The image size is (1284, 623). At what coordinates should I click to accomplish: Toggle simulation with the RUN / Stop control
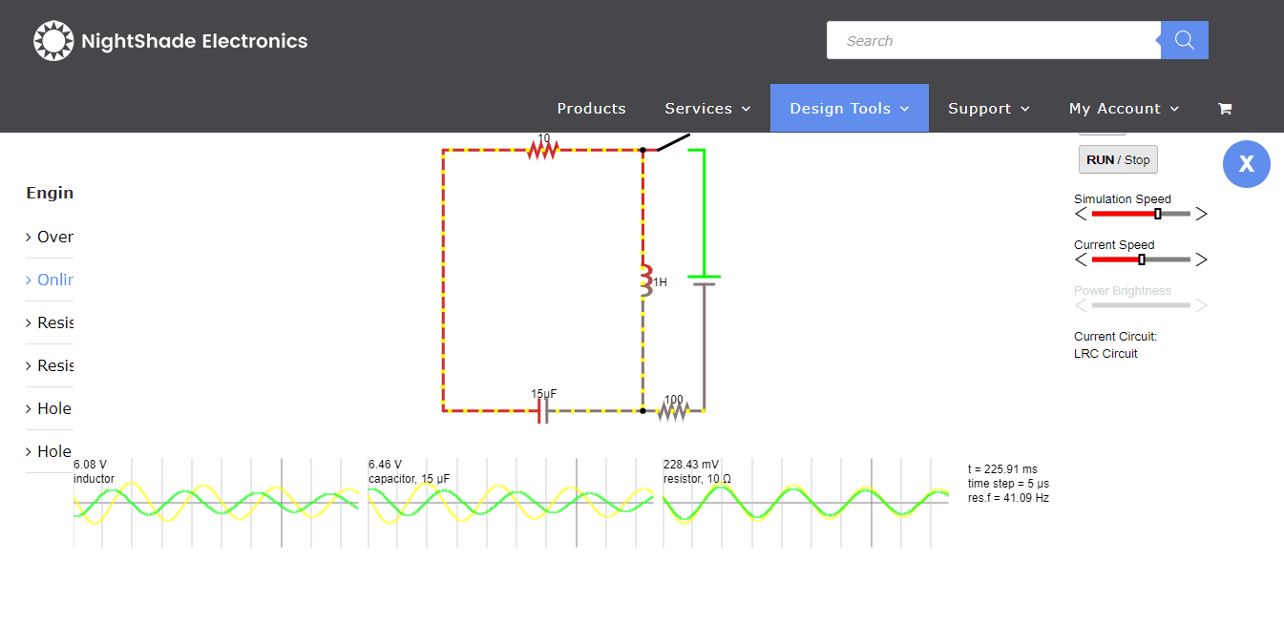pos(1118,159)
